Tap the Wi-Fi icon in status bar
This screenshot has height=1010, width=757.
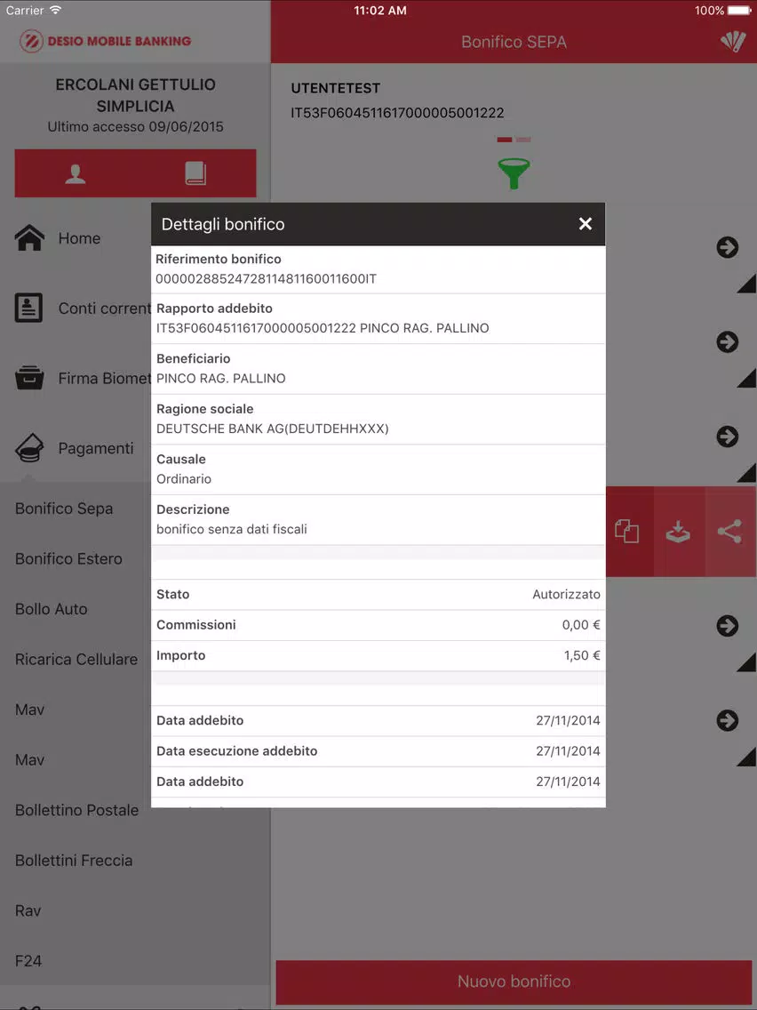click(55, 10)
